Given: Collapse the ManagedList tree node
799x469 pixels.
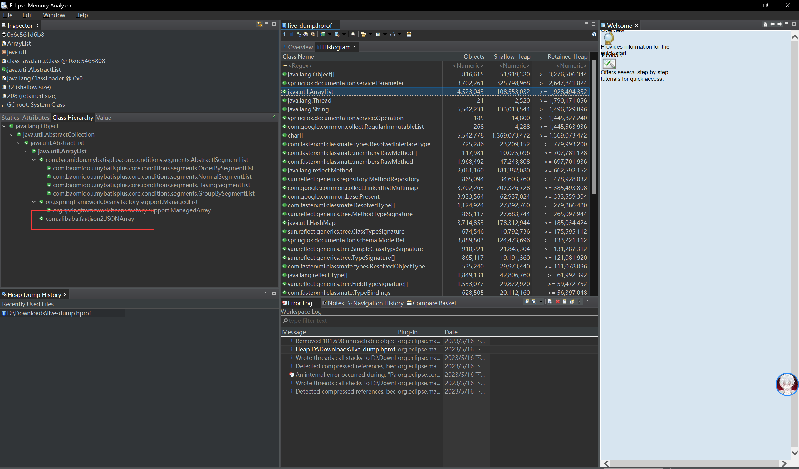Looking at the screenshot, I should pyautogui.click(x=34, y=202).
